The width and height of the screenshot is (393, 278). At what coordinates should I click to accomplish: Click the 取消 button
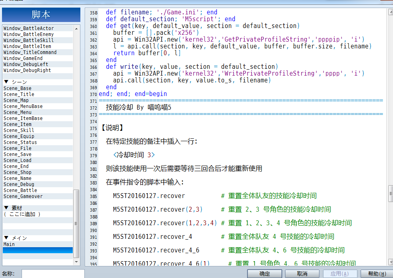pyautogui.click(x=302, y=274)
